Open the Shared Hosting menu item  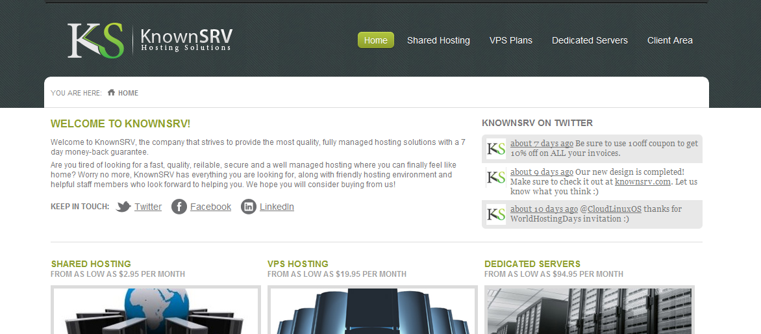[438, 40]
